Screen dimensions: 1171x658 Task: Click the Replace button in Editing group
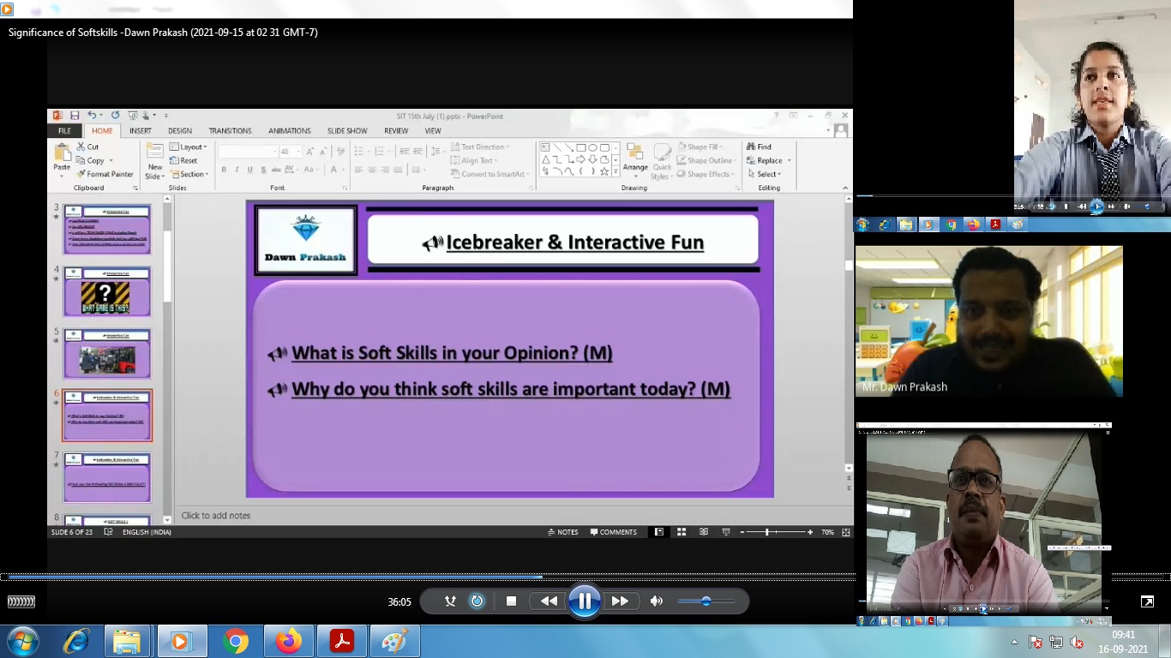pos(767,160)
